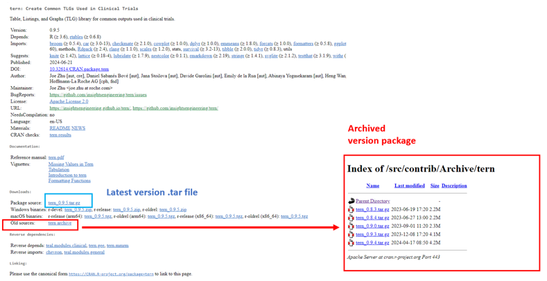Sort archive listing by Size column
The image size is (547, 281).
click(x=435, y=186)
